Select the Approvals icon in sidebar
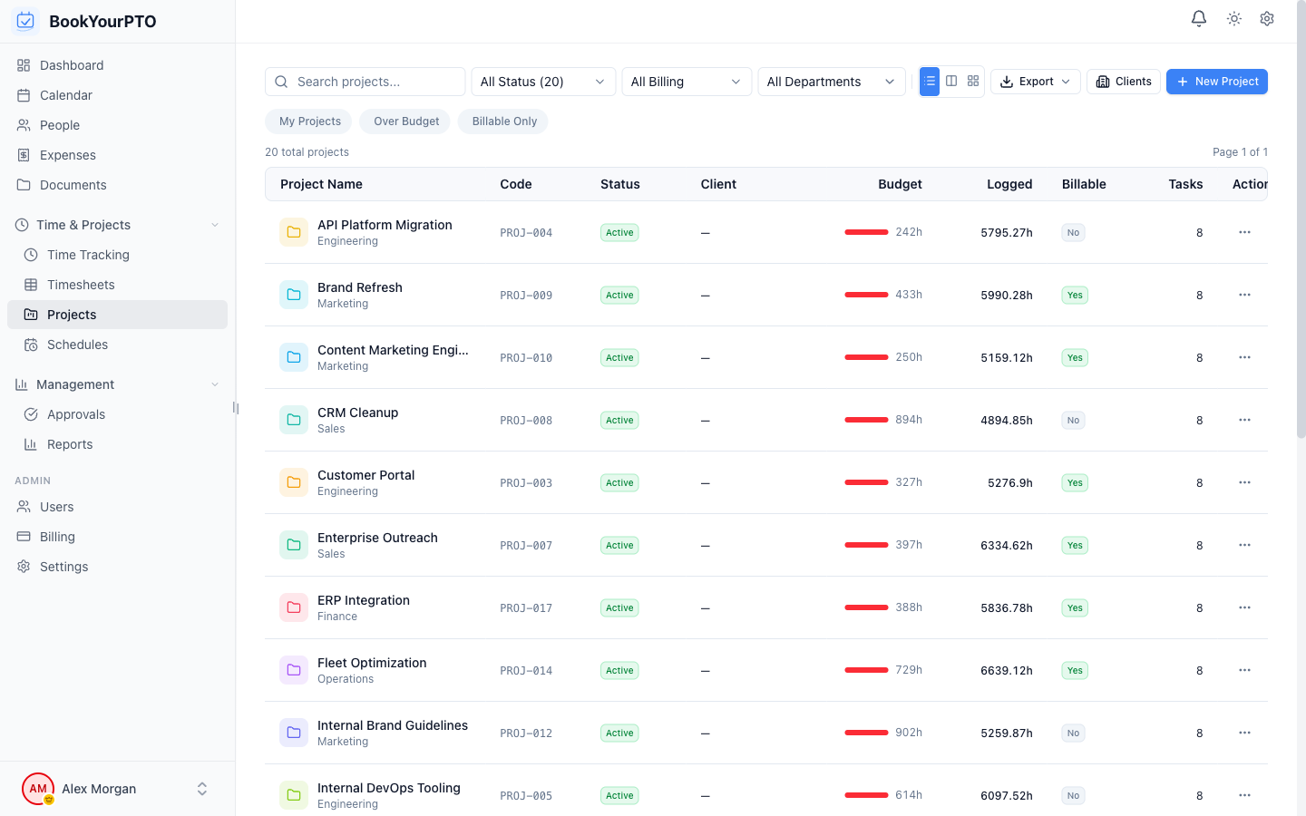 (30, 414)
